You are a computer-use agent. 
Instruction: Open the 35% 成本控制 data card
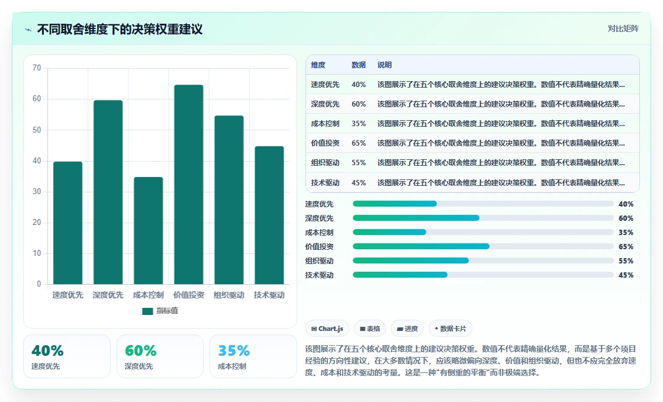253,356
